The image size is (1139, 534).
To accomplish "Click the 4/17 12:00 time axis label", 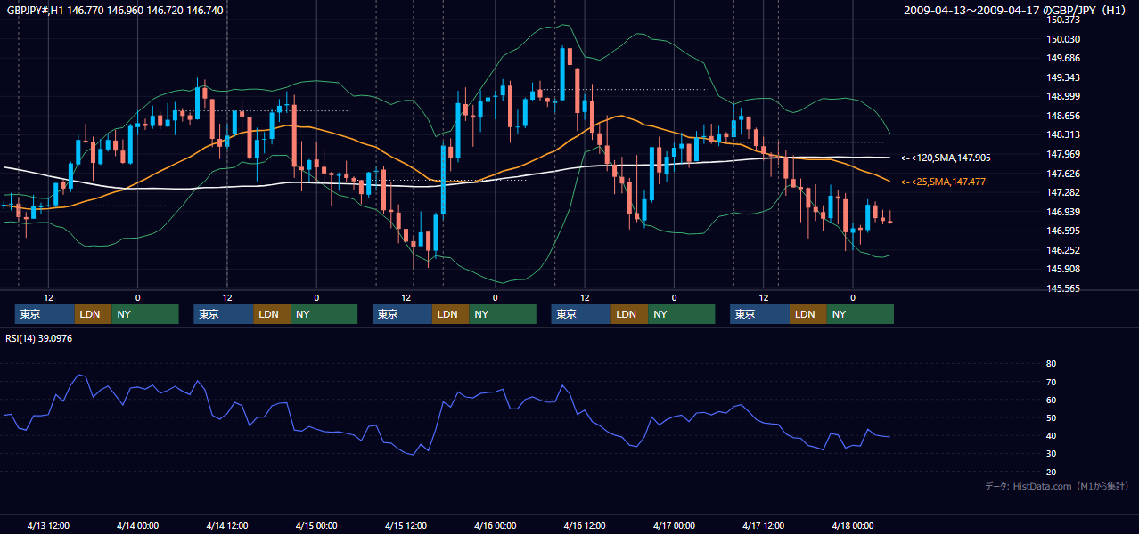I will [763, 526].
